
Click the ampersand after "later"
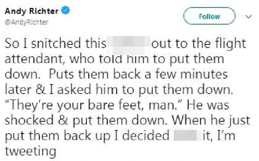40,90
